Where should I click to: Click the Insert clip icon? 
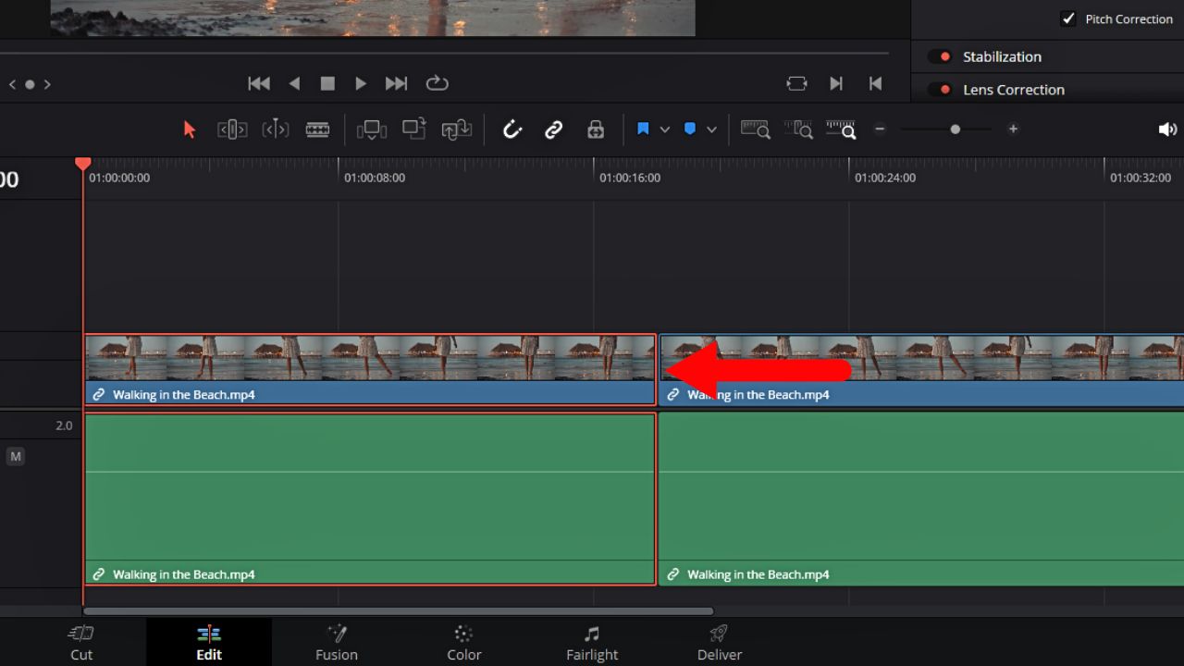(x=371, y=129)
